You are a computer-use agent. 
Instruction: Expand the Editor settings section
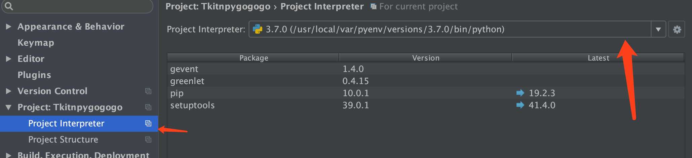coord(9,59)
